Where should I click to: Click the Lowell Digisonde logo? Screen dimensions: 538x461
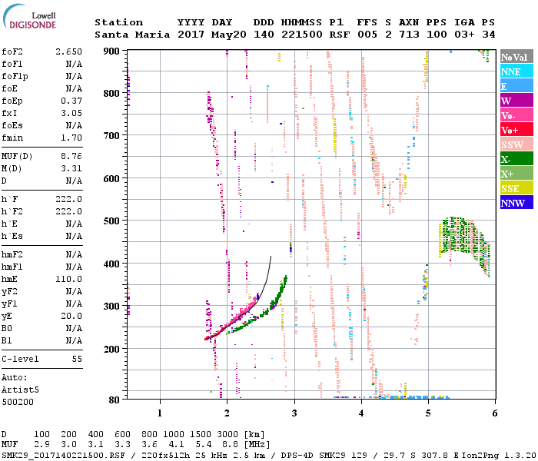point(29,16)
